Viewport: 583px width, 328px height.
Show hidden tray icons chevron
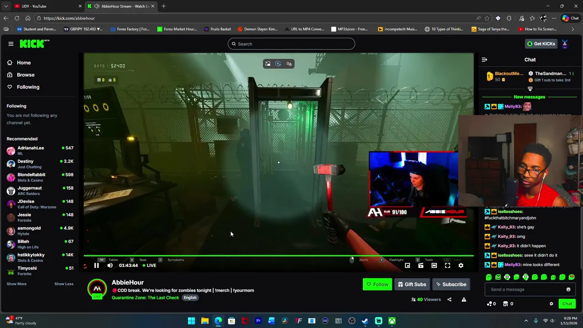[x=526, y=321]
